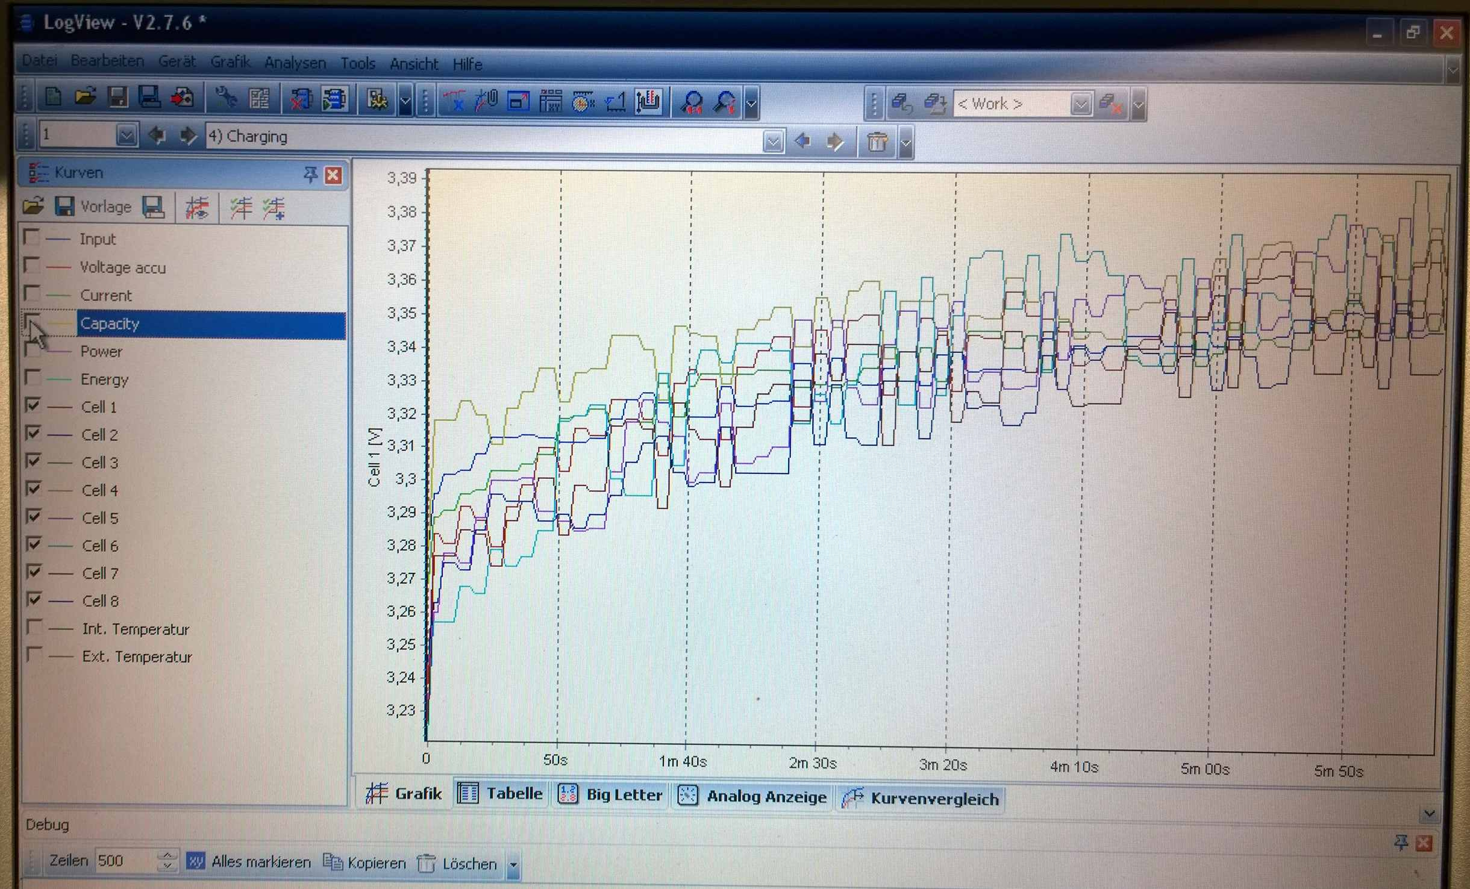Pin the Kurven panel
The height and width of the screenshot is (889, 1470).
(x=310, y=175)
